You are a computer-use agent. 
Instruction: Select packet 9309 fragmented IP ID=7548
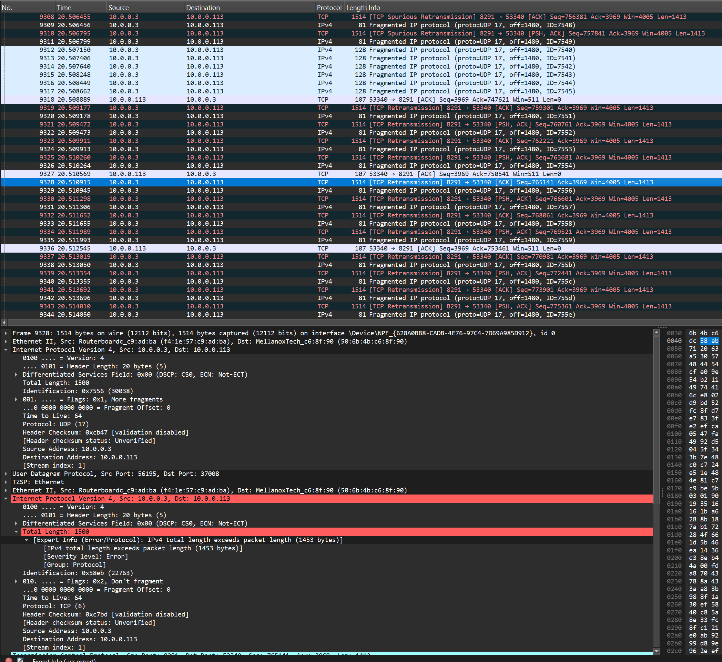[361, 25]
